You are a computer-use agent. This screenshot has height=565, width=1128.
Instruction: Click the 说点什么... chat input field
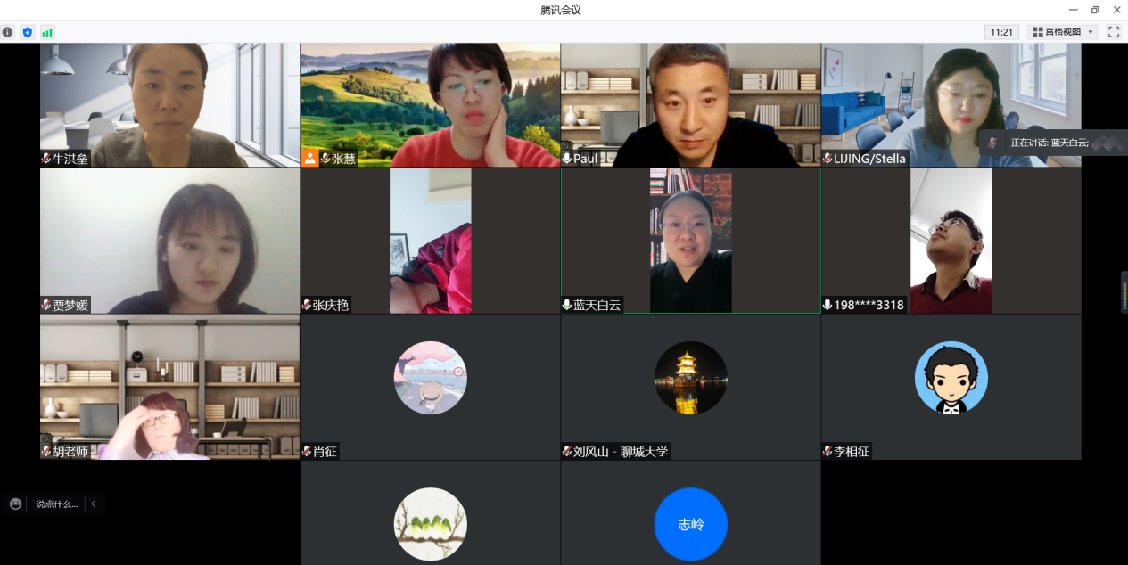point(56,504)
